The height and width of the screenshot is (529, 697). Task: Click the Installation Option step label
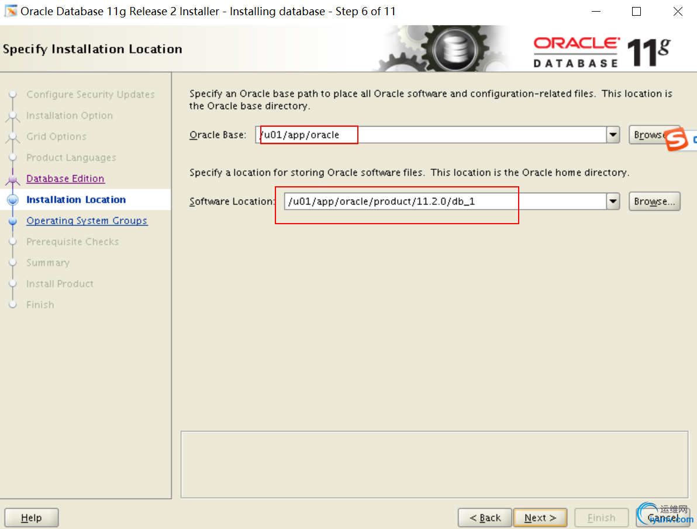pos(70,116)
